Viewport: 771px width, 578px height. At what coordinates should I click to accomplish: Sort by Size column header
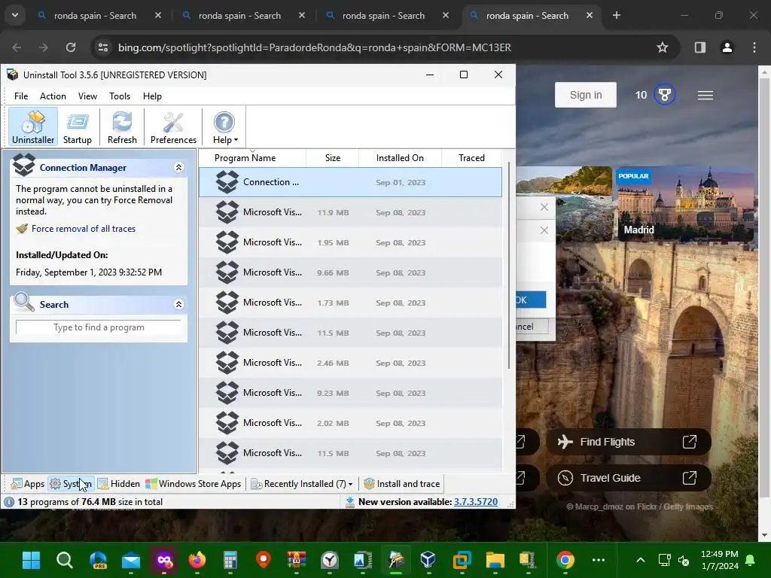coord(332,158)
